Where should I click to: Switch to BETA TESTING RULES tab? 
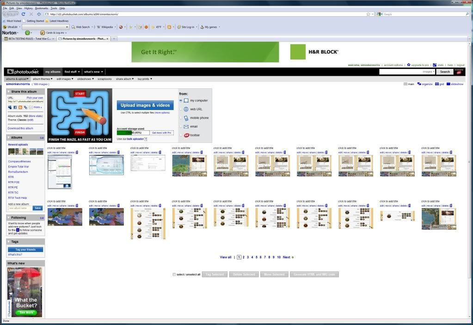pyautogui.click(x=29, y=38)
